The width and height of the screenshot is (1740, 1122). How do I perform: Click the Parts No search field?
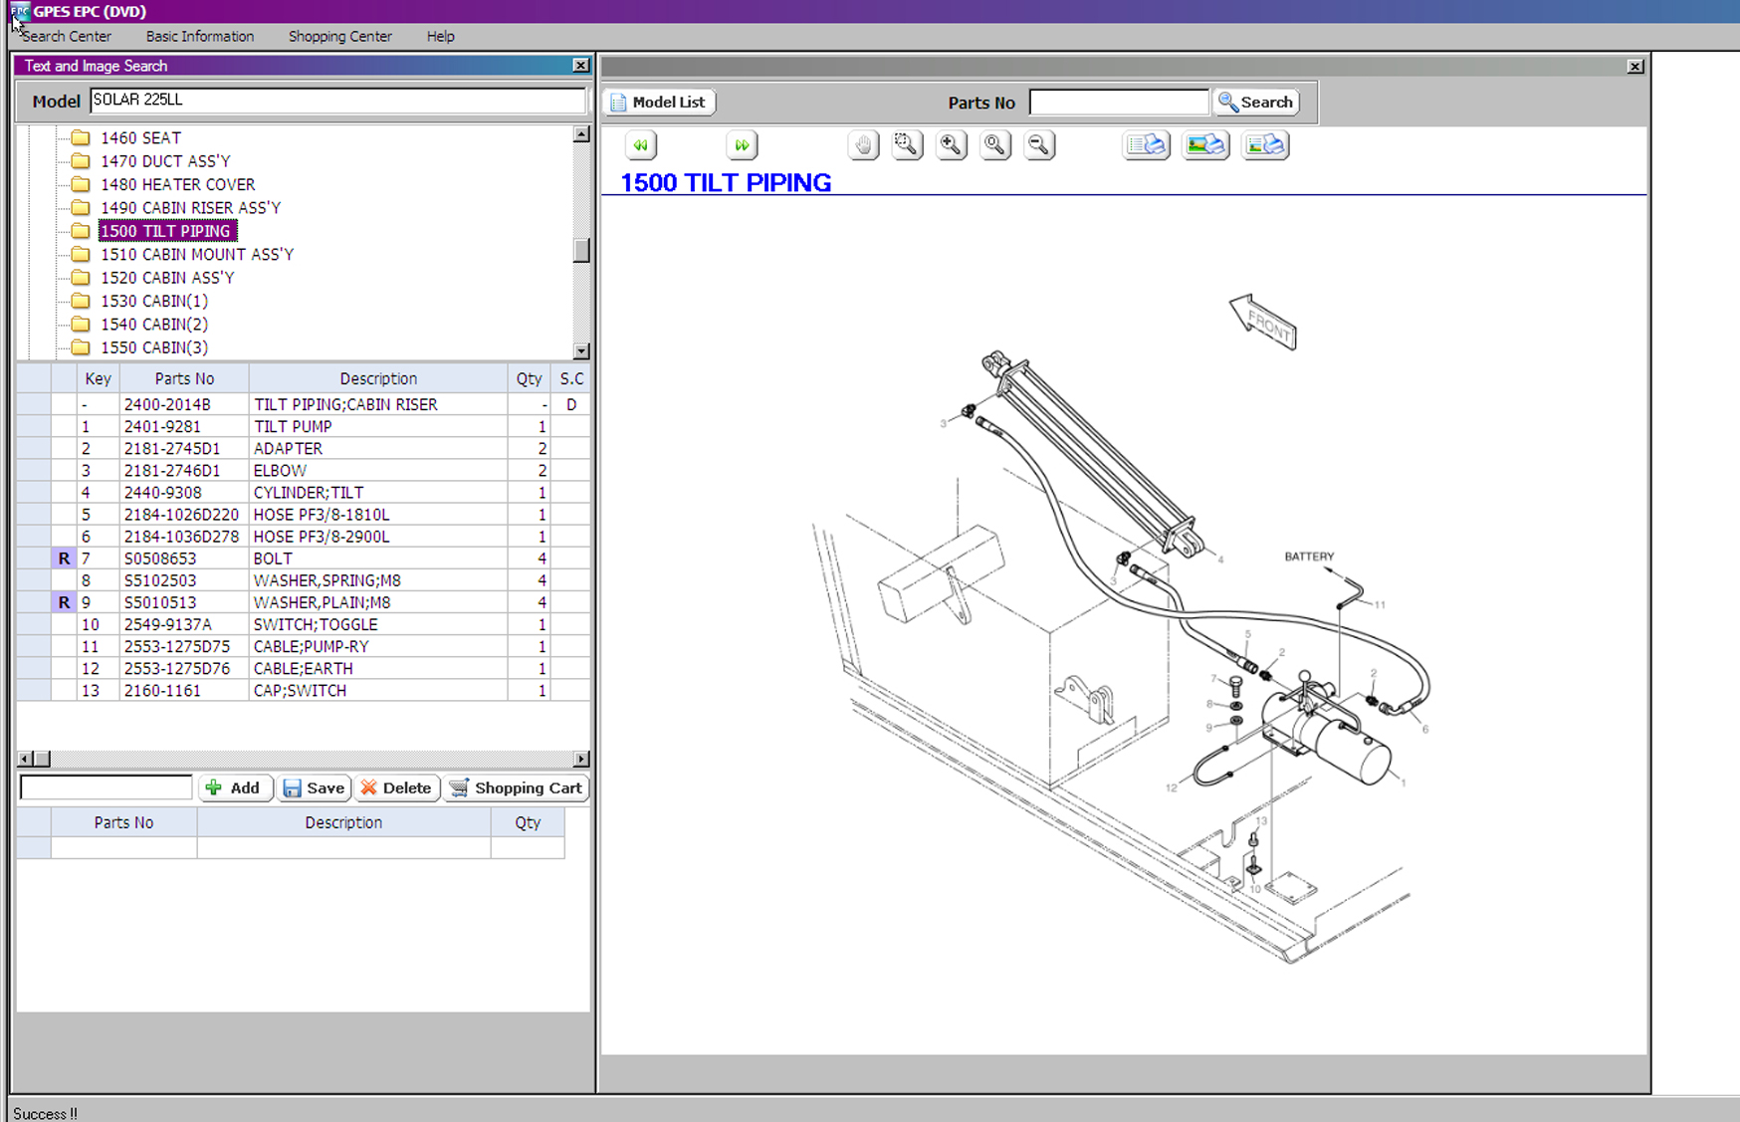(1118, 103)
